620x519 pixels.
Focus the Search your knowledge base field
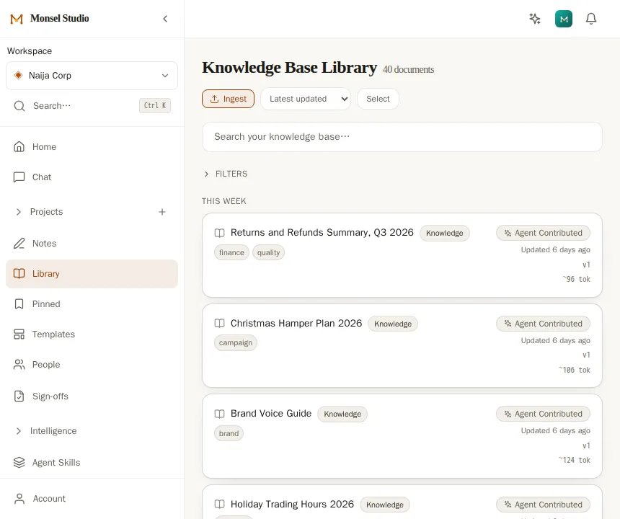pos(402,137)
